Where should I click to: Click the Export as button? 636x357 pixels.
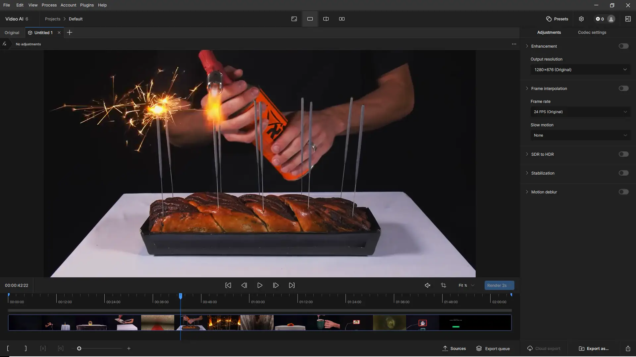594,348
